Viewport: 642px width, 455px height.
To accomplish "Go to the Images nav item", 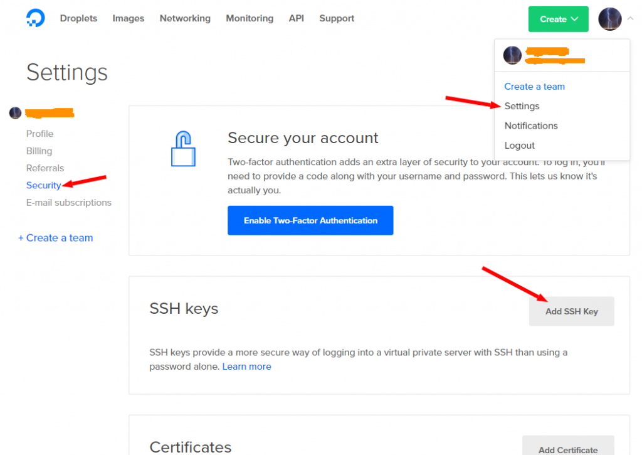I will pos(129,18).
